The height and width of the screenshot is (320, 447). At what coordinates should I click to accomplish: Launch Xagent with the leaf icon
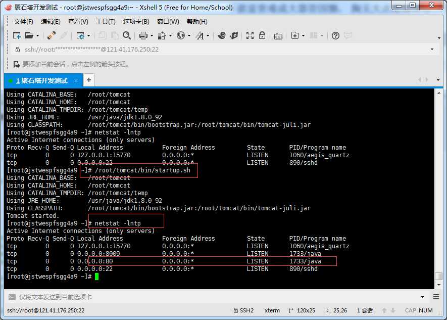tap(234, 35)
